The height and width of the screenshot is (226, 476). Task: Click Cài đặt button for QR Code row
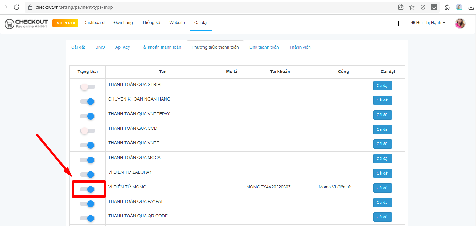point(383,217)
